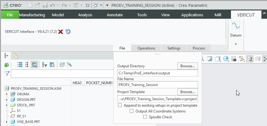The height and width of the screenshot is (126, 267).
Task: Click the Undo arrow icon
Action: coord(53,6)
